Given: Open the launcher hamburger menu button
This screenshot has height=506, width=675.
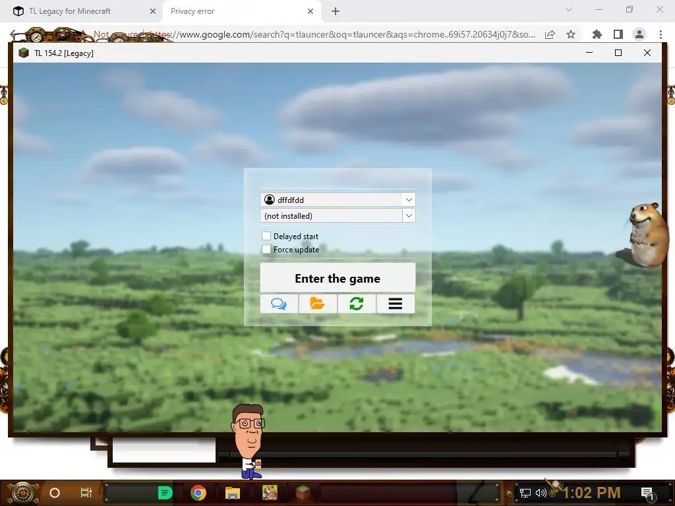Looking at the screenshot, I should tap(396, 304).
